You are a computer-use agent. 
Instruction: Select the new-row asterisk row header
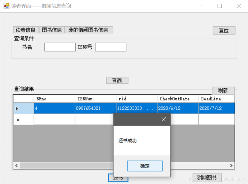coord(24,119)
